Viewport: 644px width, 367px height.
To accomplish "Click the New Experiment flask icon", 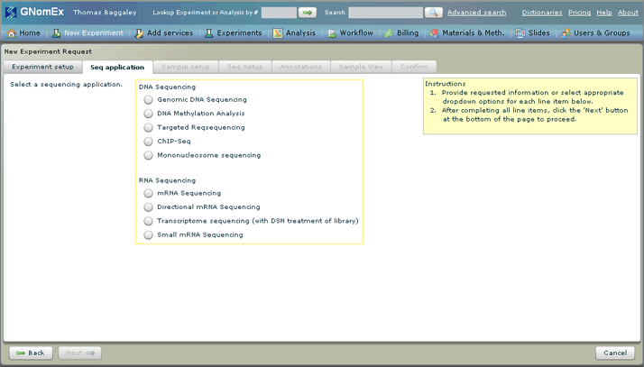I will tap(56, 33).
